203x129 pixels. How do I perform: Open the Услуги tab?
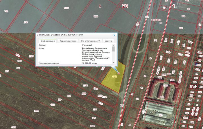click(108, 41)
